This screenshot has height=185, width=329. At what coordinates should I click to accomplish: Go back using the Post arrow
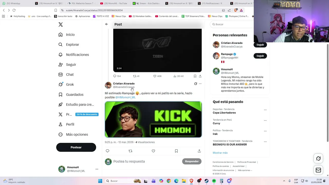point(107,24)
